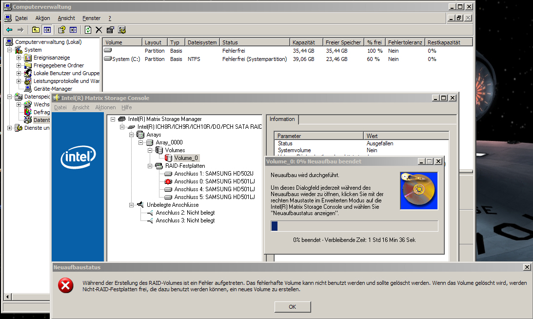
Task: Click the rebuild progress bar
Action: 355,226
